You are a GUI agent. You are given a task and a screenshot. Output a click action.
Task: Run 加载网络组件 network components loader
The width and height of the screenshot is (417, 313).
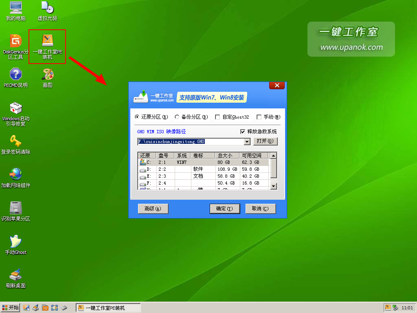coord(15,176)
